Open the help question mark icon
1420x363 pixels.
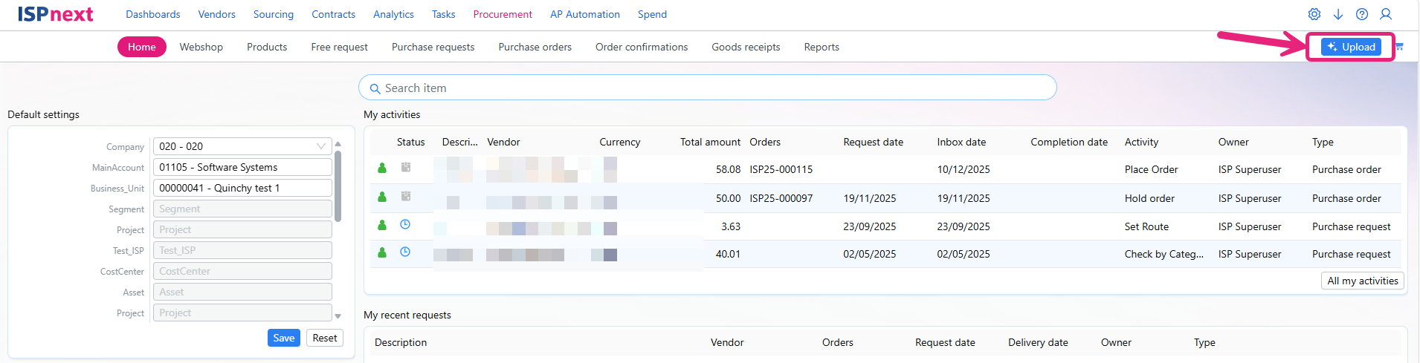pos(1362,14)
